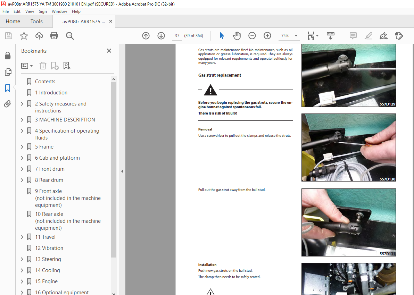Add file to starred favorites

(24, 36)
